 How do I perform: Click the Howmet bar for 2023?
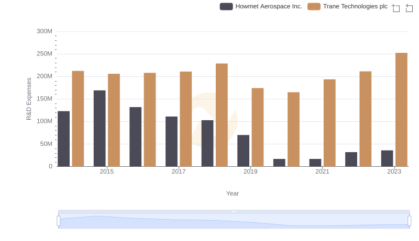(387, 158)
